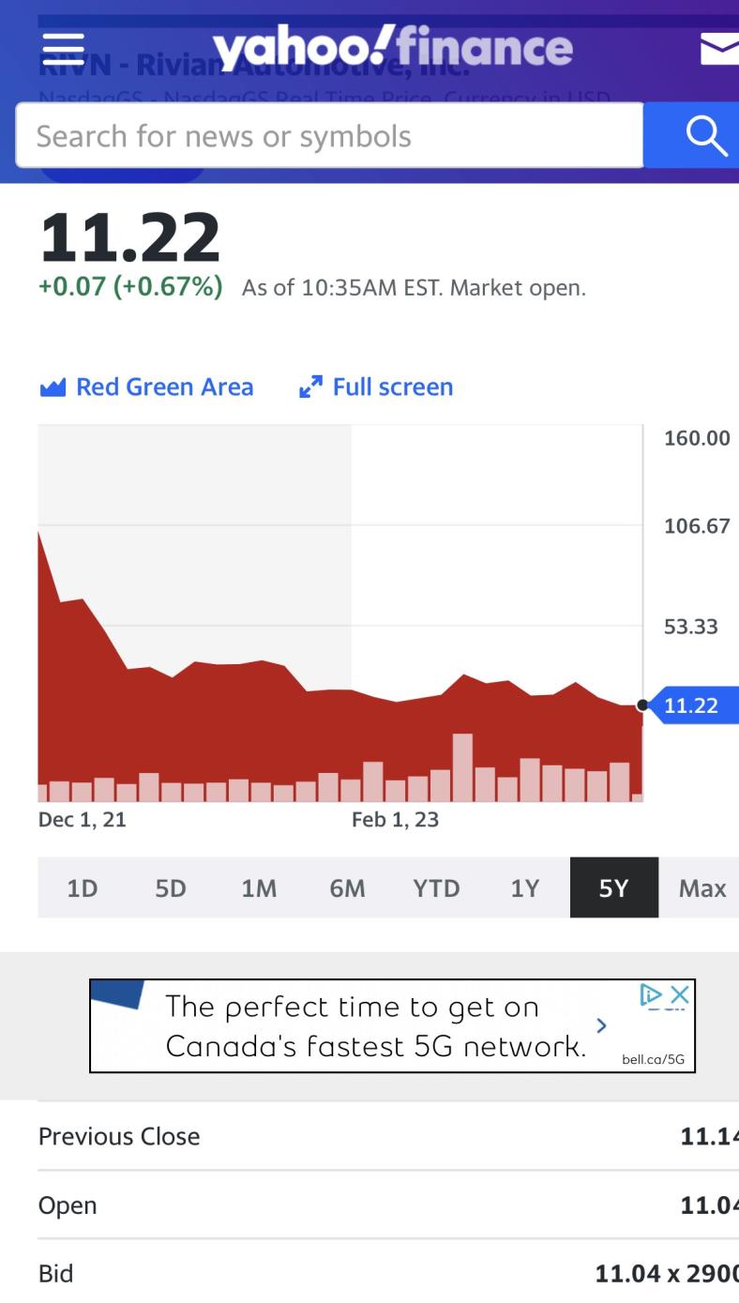Click the ad's right chevron arrow
Image resolution: width=739 pixels, height=1303 pixels.
coord(601,1025)
